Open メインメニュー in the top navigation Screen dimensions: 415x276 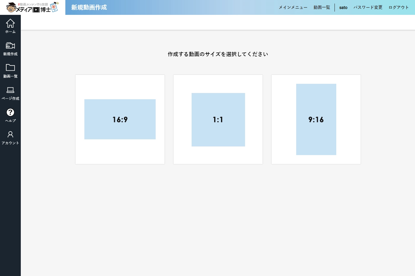pyautogui.click(x=293, y=7)
